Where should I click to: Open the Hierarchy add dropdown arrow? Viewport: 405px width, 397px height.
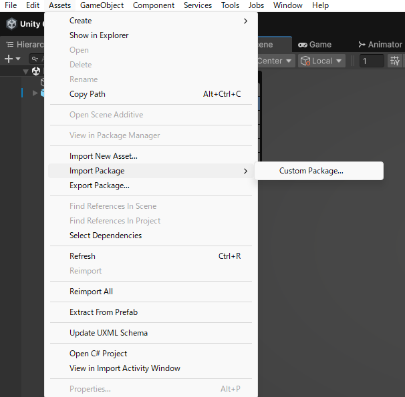pyautogui.click(x=18, y=59)
